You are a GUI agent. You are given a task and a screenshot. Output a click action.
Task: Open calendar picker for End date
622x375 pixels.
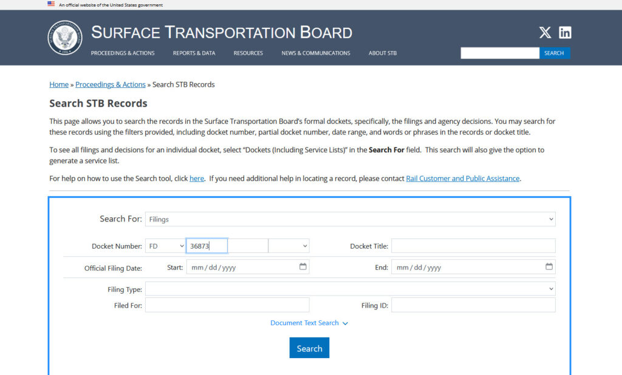pyautogui.click(x=549, y=266)
